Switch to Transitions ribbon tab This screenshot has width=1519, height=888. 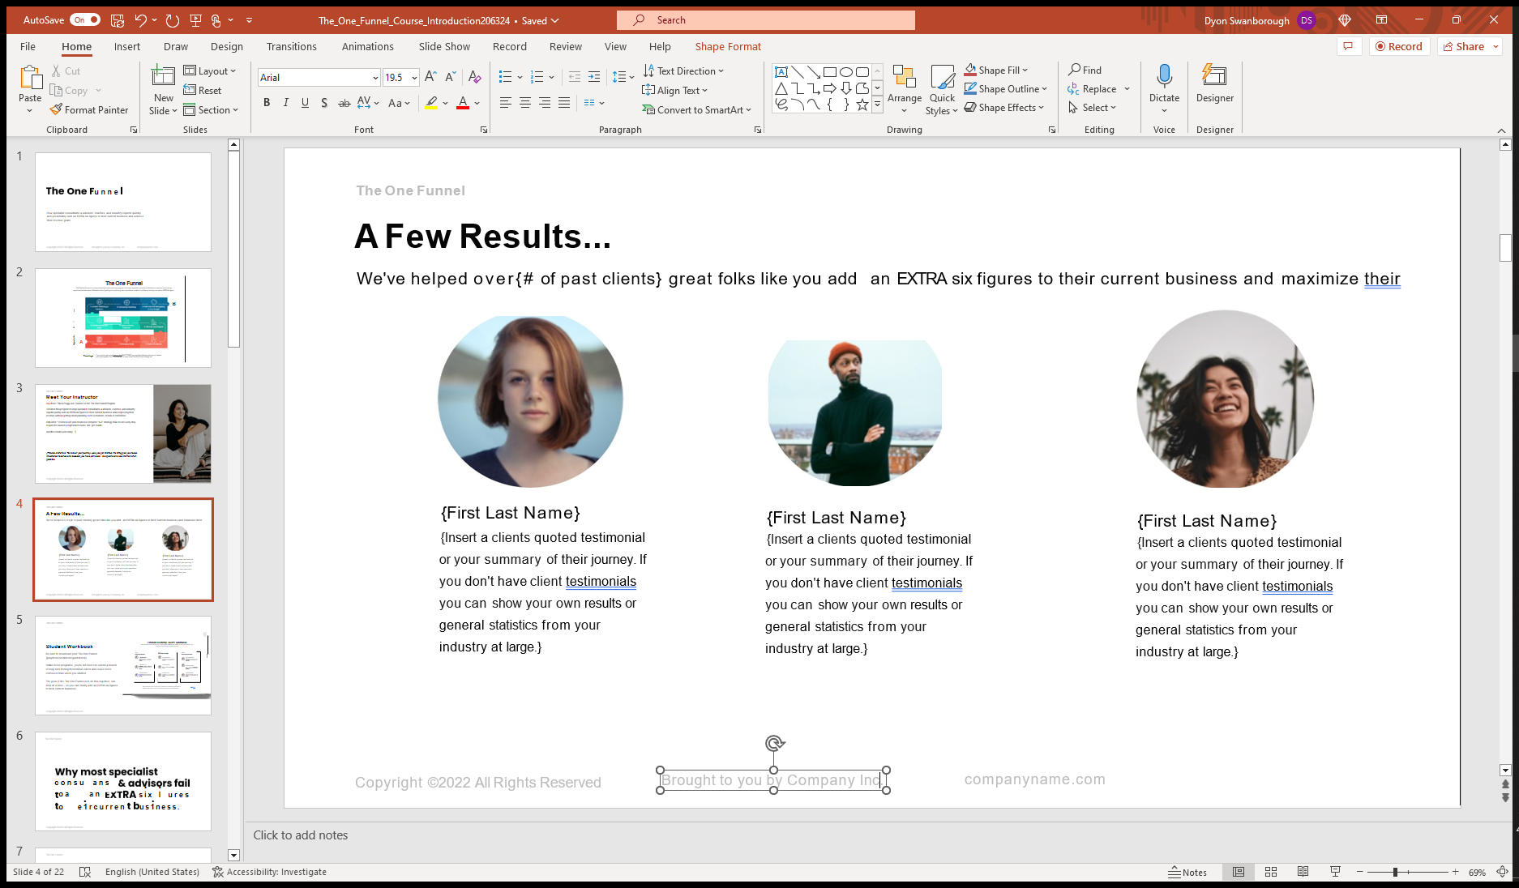pos(292,46)
